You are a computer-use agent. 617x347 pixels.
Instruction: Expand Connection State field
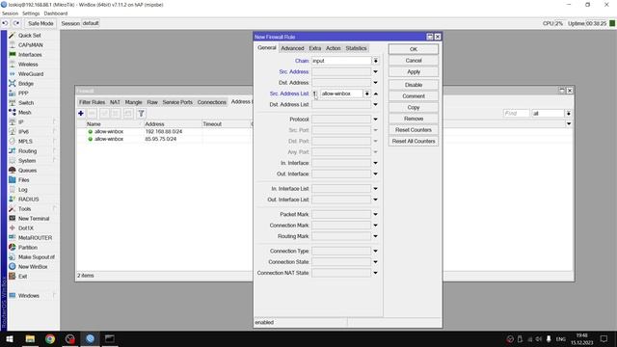click(375, 262)
